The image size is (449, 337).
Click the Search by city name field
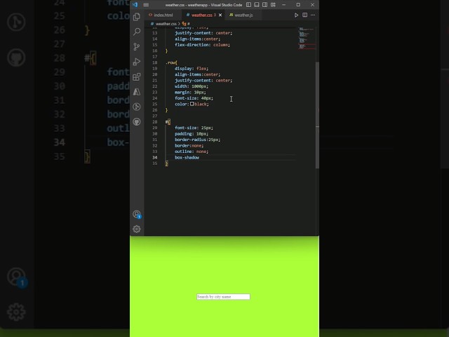223,296
